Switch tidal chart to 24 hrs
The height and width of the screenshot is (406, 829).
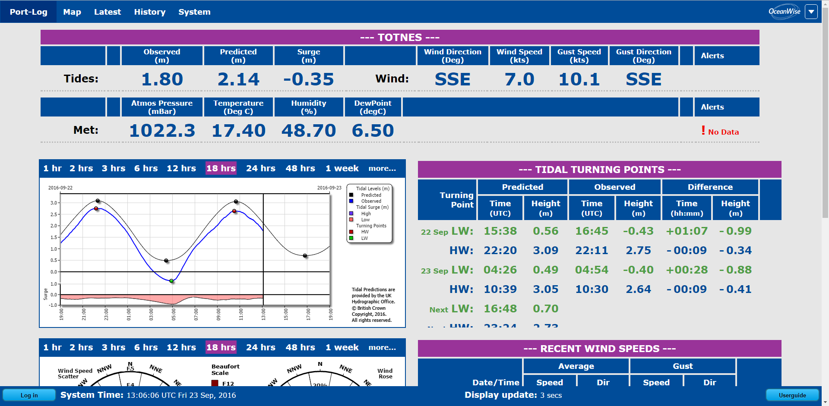pyautogui.click(x=260, y=168)
